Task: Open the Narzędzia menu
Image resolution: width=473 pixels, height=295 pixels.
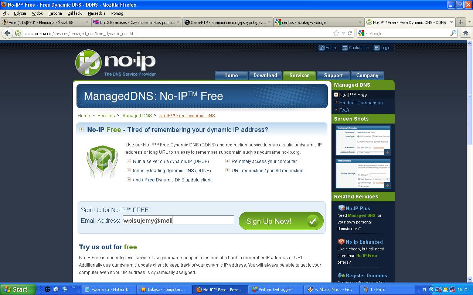Action: [x=97, y=13]
